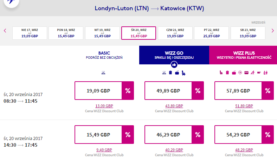Click the thumbs-up badge under WIZZ GO

click(174, 65)
